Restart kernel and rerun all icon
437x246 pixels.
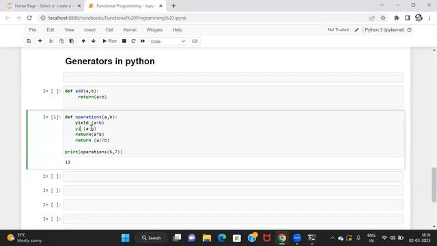(x=143, y=41)
